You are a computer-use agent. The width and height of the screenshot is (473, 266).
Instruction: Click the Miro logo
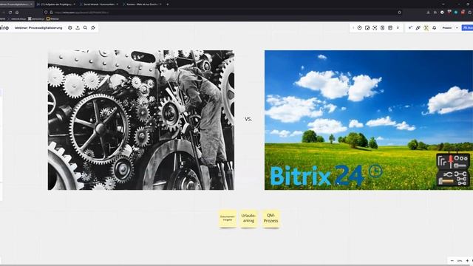pos(4,28)
